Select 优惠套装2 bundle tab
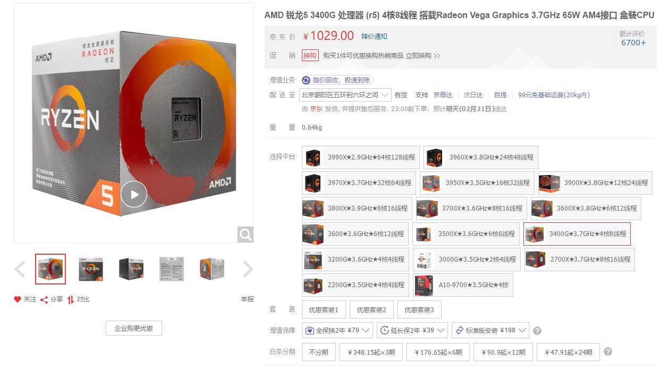This screenshot has height=368, width=660. tap(371, 310)
